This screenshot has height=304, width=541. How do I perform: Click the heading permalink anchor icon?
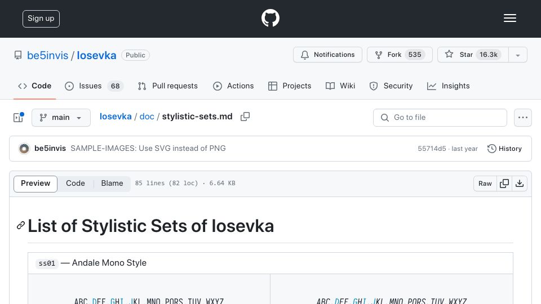coord(21,225)
